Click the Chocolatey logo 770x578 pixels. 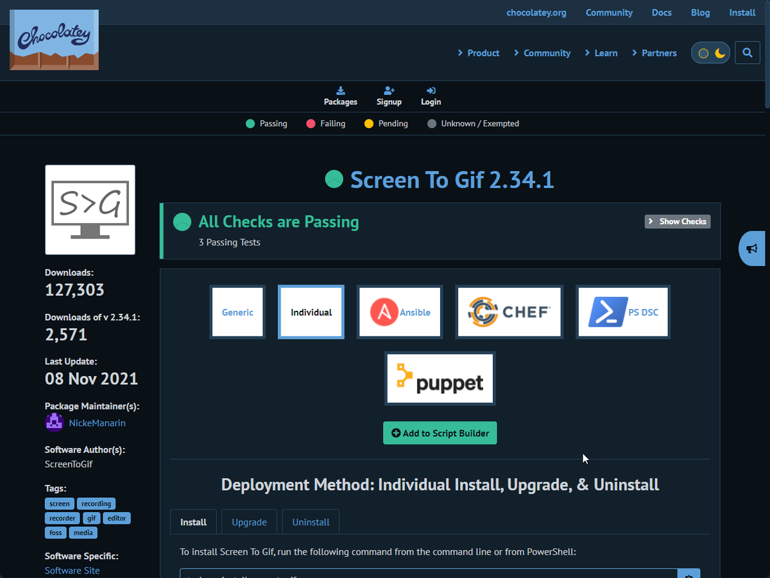coord(54,40)
